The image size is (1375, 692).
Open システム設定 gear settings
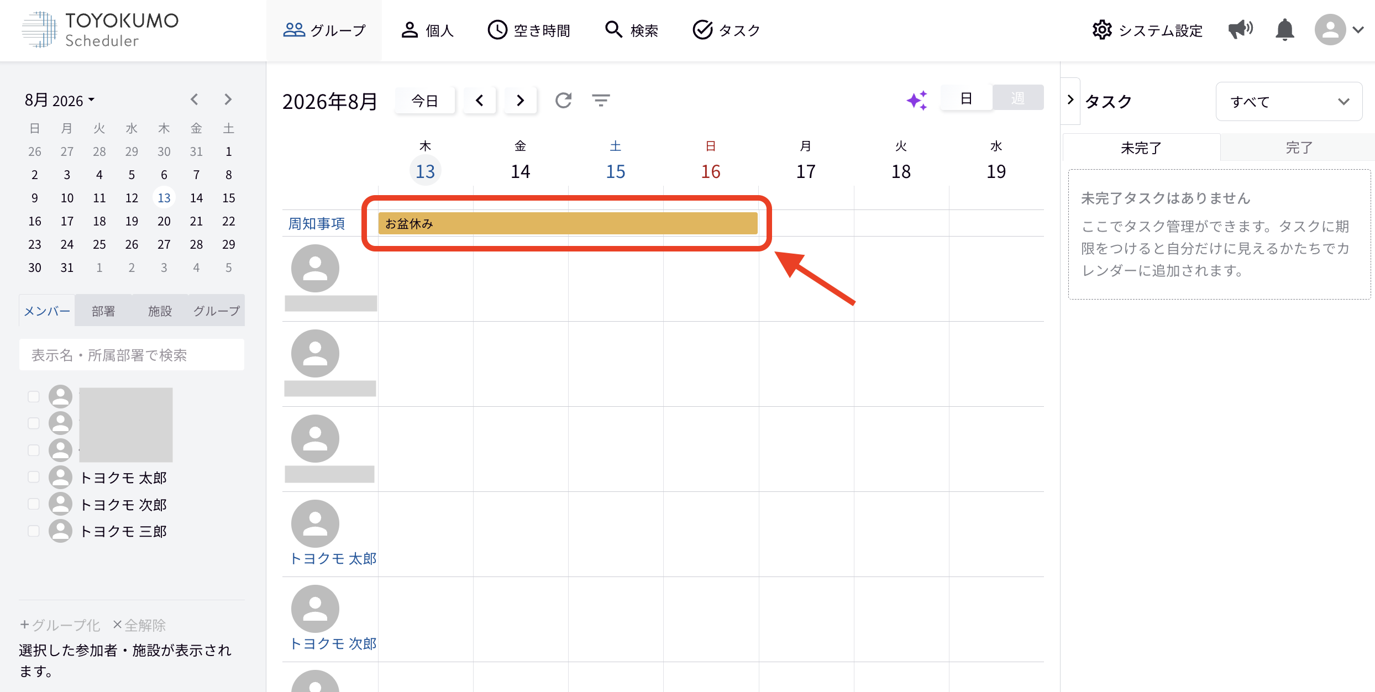click(x=1147, y=30)
